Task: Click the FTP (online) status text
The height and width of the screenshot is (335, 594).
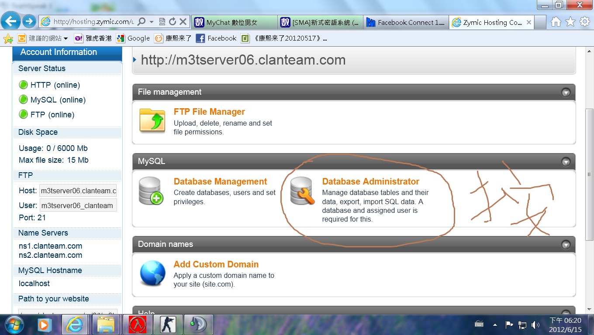Action: (x=52, y=115)
